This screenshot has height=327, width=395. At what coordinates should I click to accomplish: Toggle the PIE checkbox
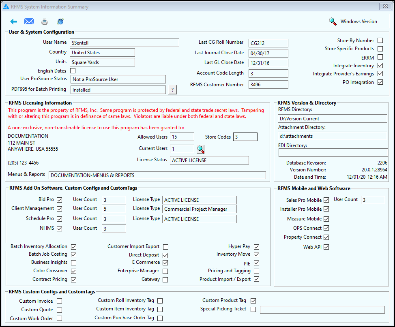[x=256, y=263]
